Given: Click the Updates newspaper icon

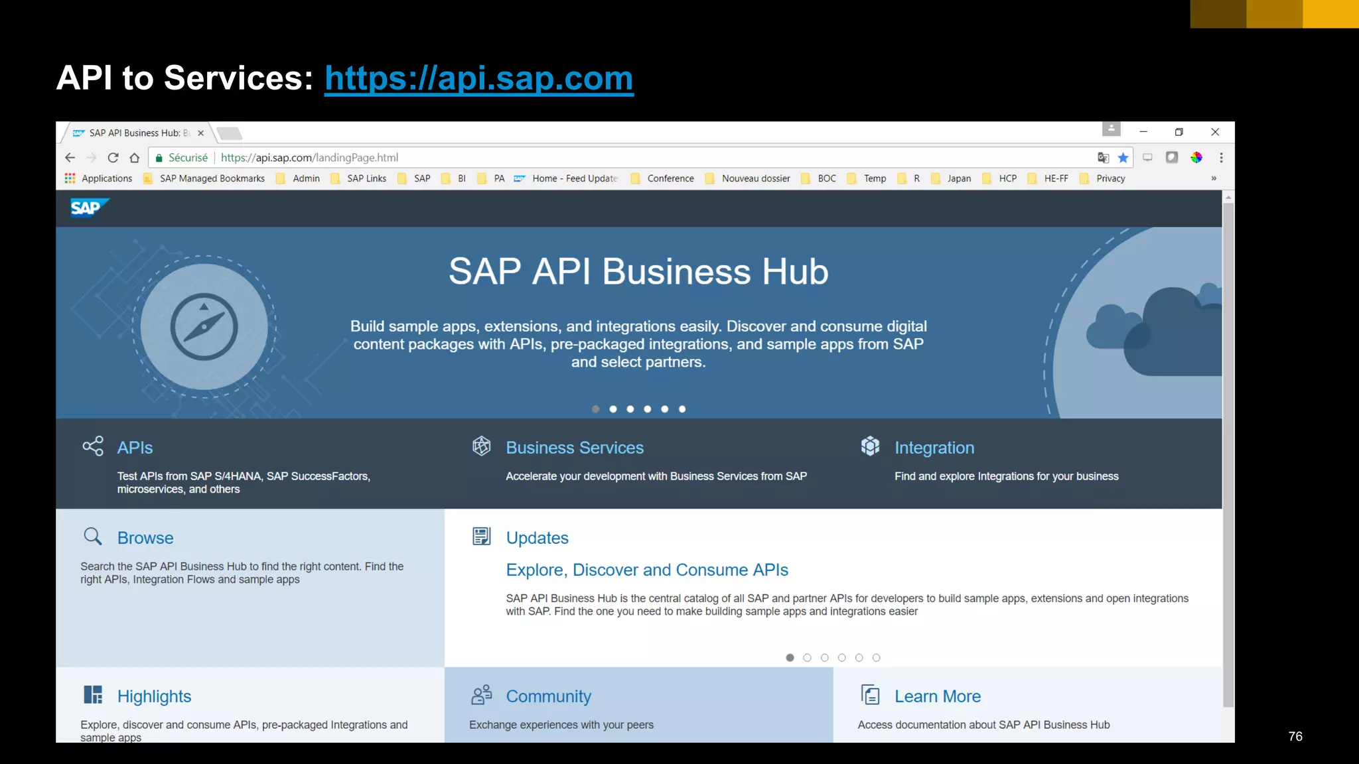Looking at the screenshot, I should [482, 536].
